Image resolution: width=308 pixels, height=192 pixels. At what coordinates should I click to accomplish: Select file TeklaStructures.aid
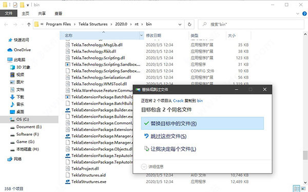[88, 175]
